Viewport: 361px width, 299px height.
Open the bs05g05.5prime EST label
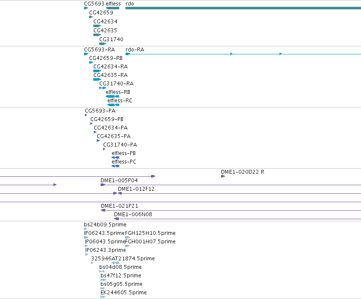pyautogui.click(x=122, y=284)
